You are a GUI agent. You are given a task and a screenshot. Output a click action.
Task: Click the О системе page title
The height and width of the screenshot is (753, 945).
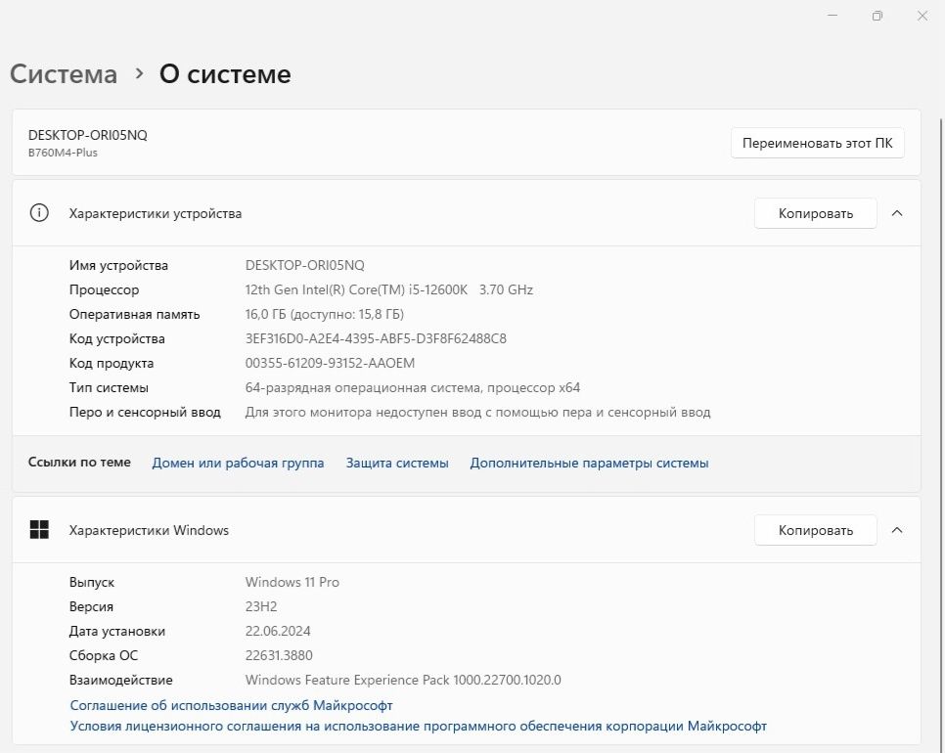(x=225, y=74)
